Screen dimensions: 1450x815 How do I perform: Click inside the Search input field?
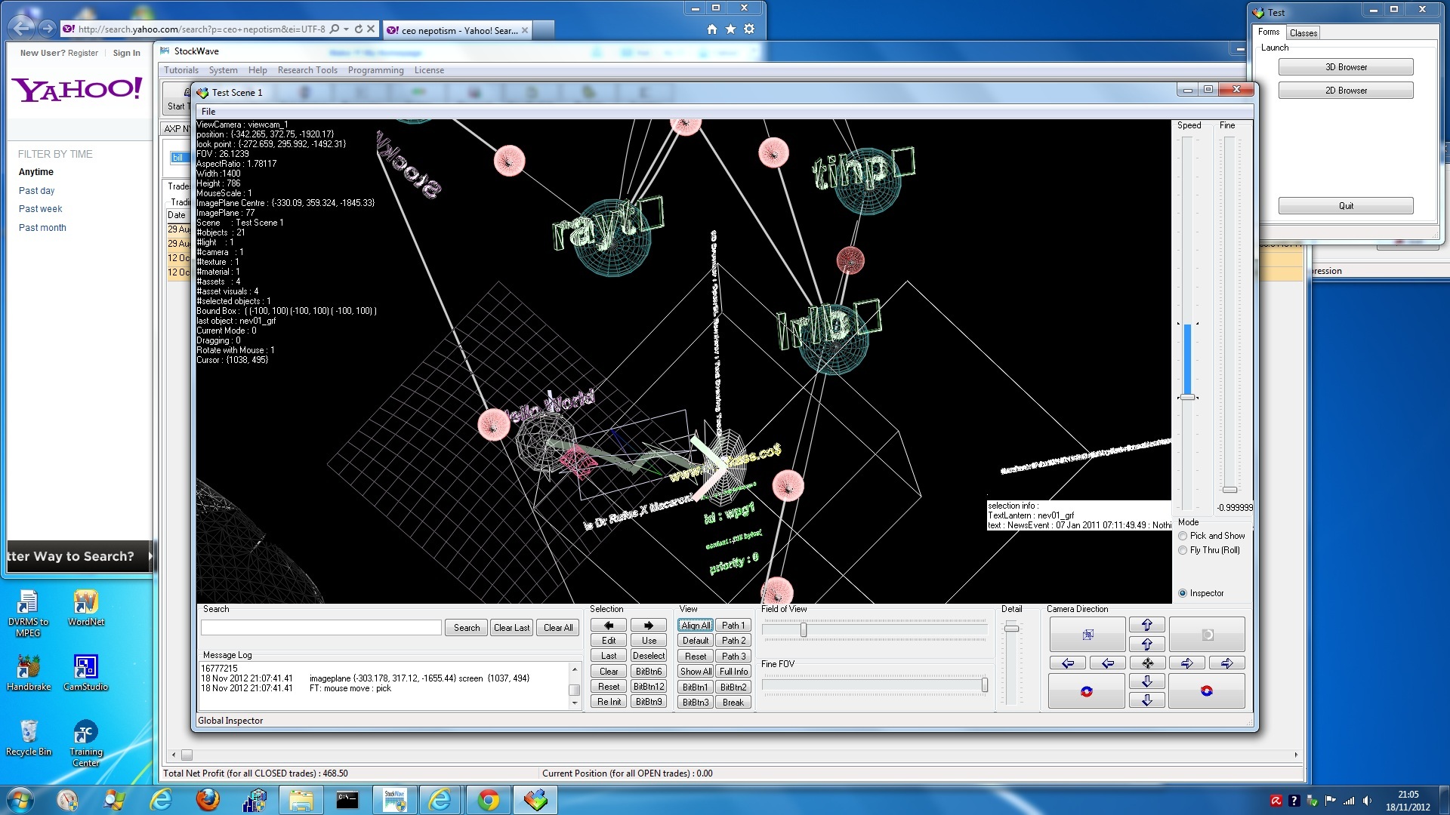(x=320, y=627)
